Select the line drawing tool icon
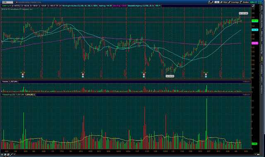The height and width of the screenshot is (157, 265). pyautogui.click(x=11, y=155)
